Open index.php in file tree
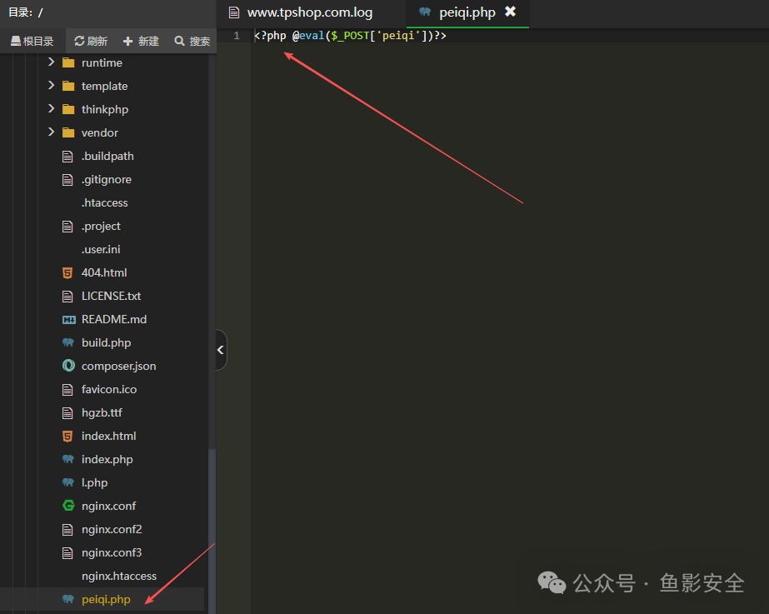Screen dimensions: 769x614 point(107,460)
